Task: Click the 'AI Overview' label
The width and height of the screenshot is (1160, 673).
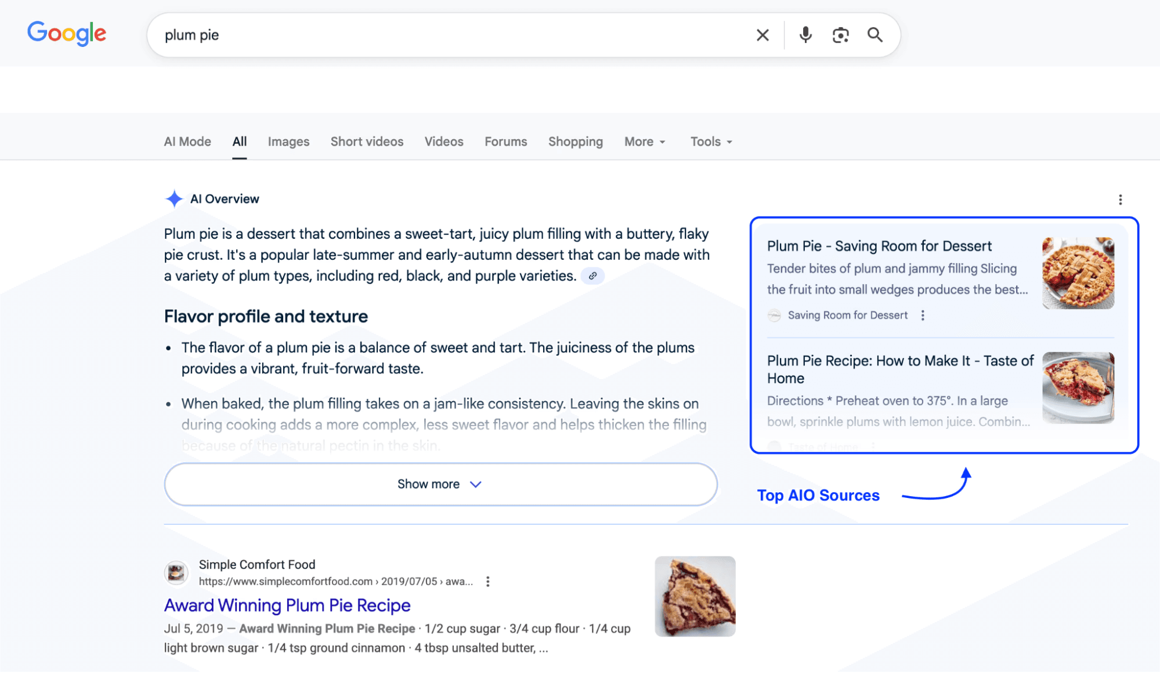Action: pos(225,199)
